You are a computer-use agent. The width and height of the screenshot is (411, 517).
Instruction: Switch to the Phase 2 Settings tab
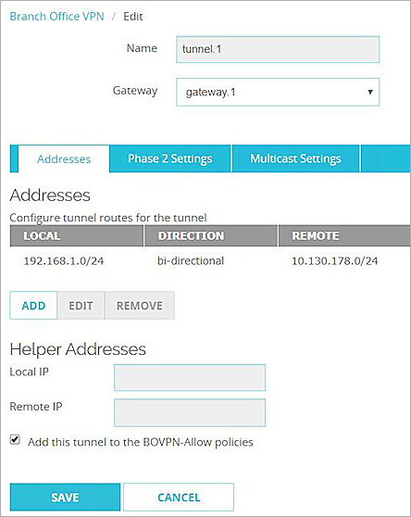pyautogui.click(x=170, y=158)
